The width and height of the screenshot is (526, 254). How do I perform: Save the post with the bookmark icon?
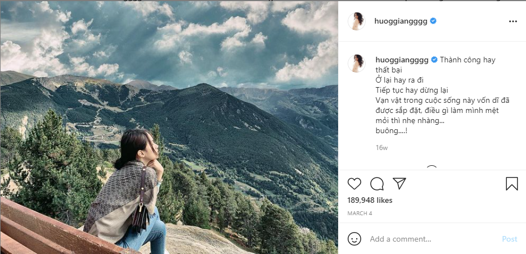click(x=511, y=184)
